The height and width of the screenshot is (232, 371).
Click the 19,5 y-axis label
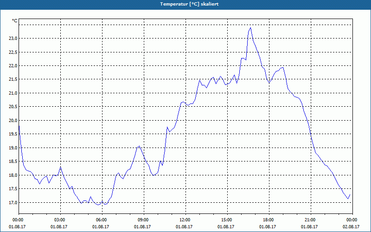[13, 134]
